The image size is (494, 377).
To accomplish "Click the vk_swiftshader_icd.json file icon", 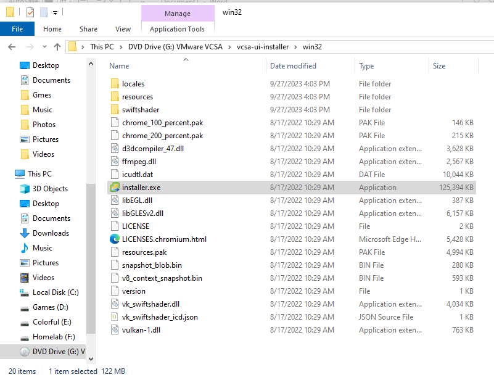I will 115,317.
